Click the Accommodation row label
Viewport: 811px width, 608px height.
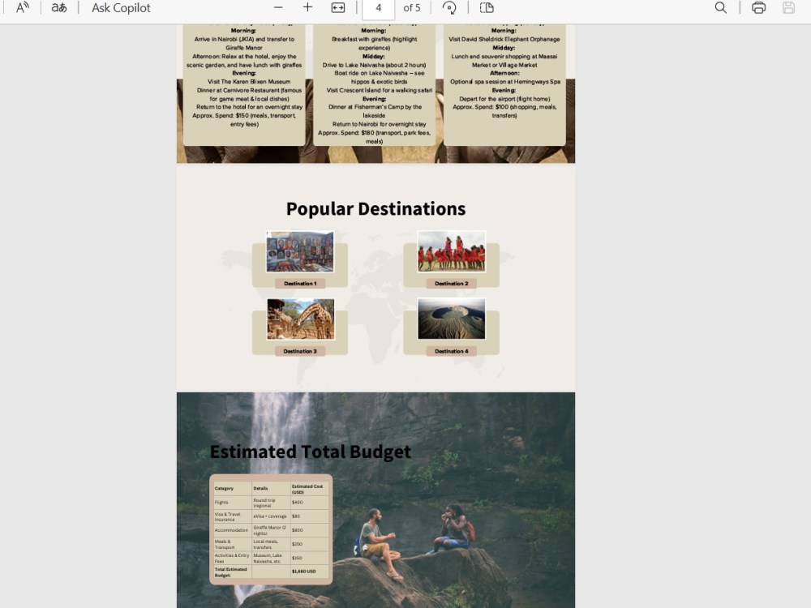pos(231,530)
